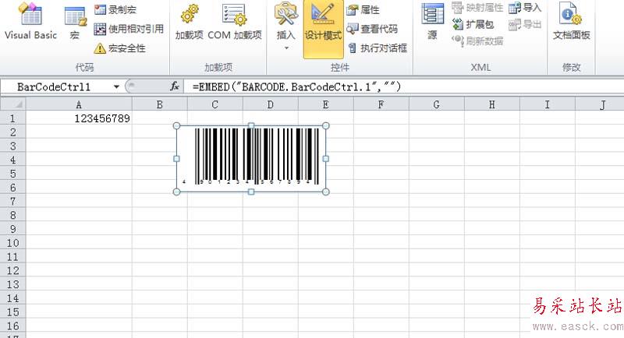The image size is (624, 338).
Task: Click the barcode's top-right resize handle
Action: (x=325, y=126)
